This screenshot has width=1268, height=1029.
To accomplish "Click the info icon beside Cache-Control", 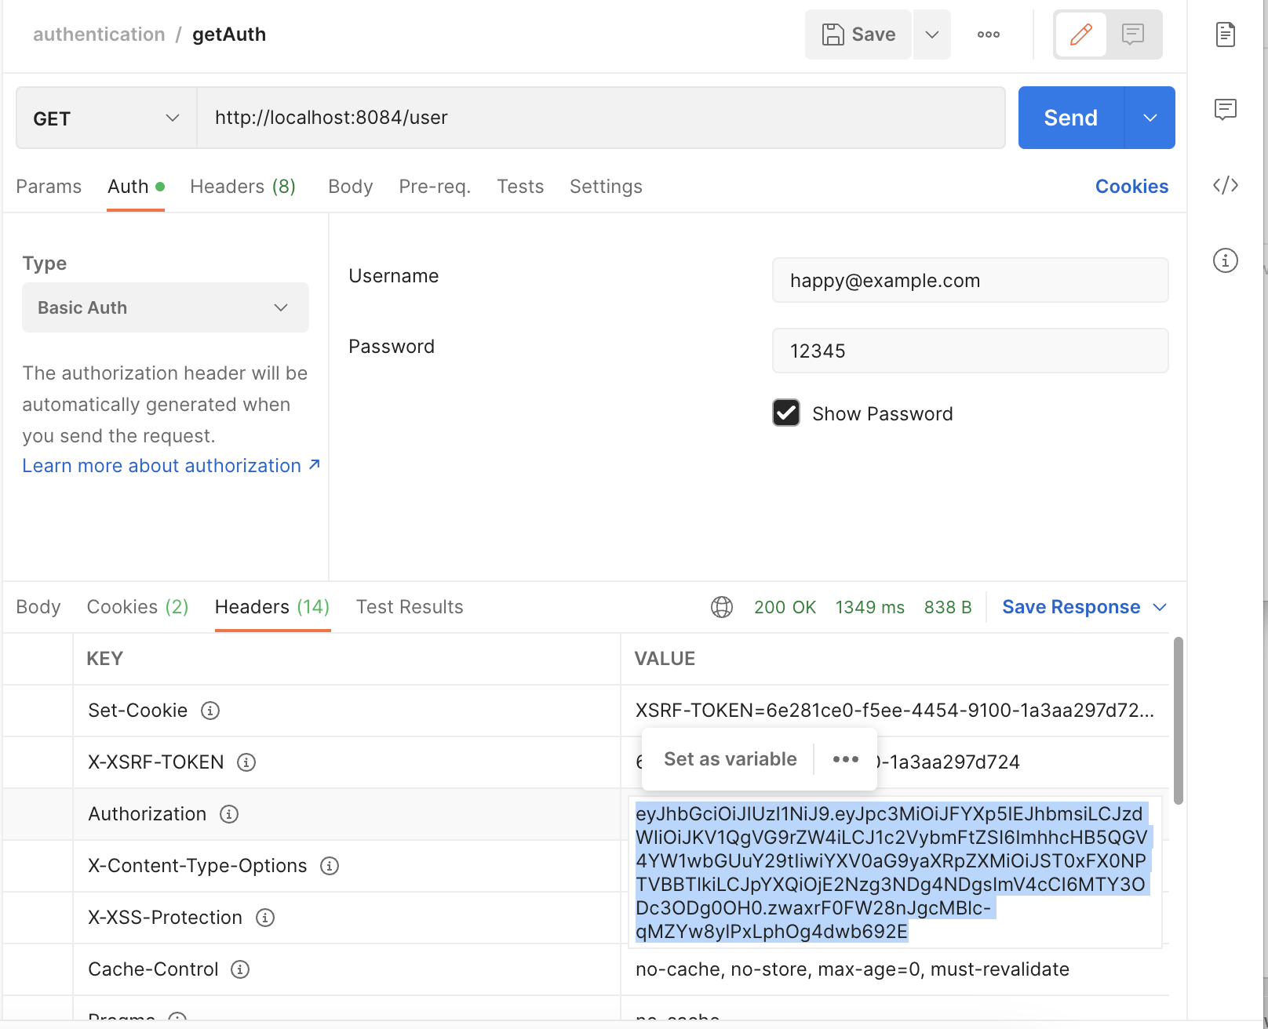I will (239, 969).
